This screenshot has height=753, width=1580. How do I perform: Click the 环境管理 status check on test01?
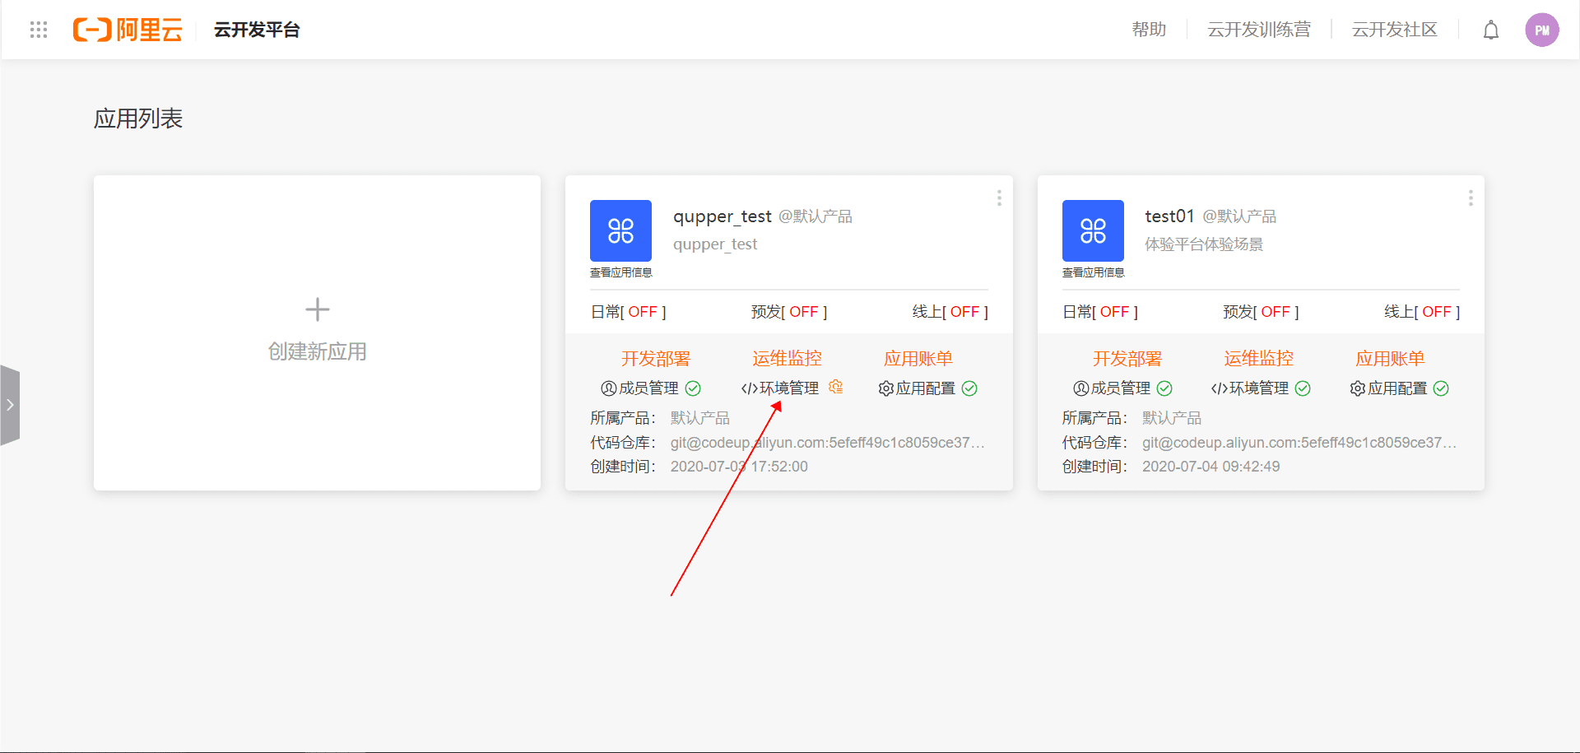[x=1303, y=388]
